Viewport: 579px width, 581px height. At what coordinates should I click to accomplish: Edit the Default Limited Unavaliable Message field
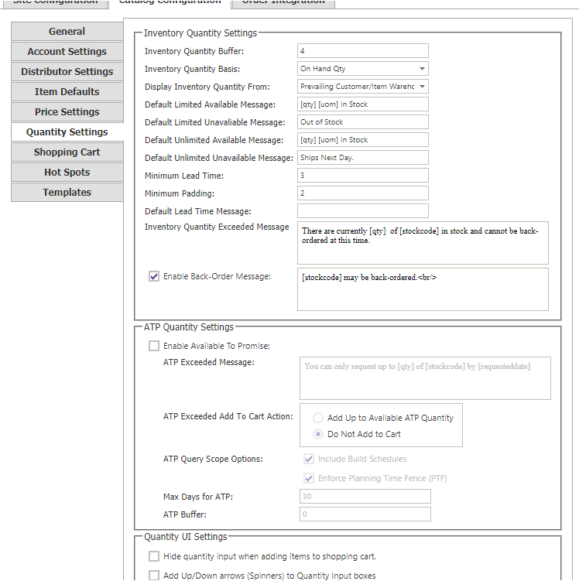tap(362, 122)
